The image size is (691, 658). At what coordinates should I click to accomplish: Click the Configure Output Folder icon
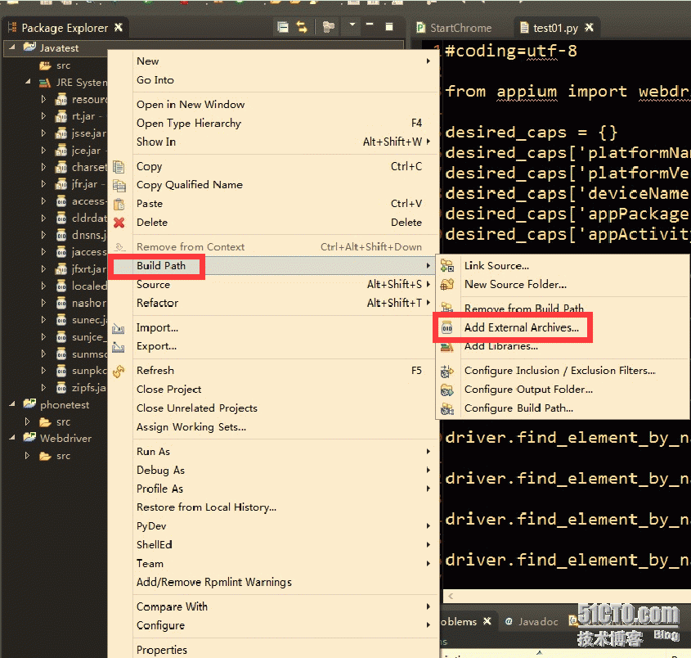(x=446, y=390)
